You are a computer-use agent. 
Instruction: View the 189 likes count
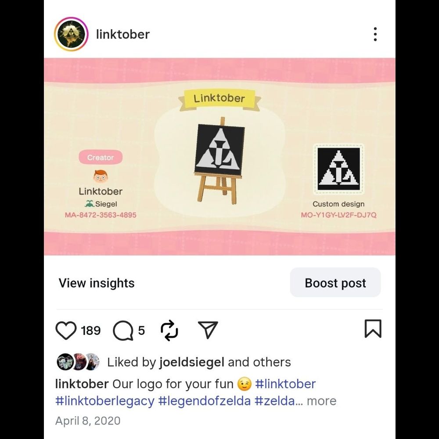(x=91, y=331)
